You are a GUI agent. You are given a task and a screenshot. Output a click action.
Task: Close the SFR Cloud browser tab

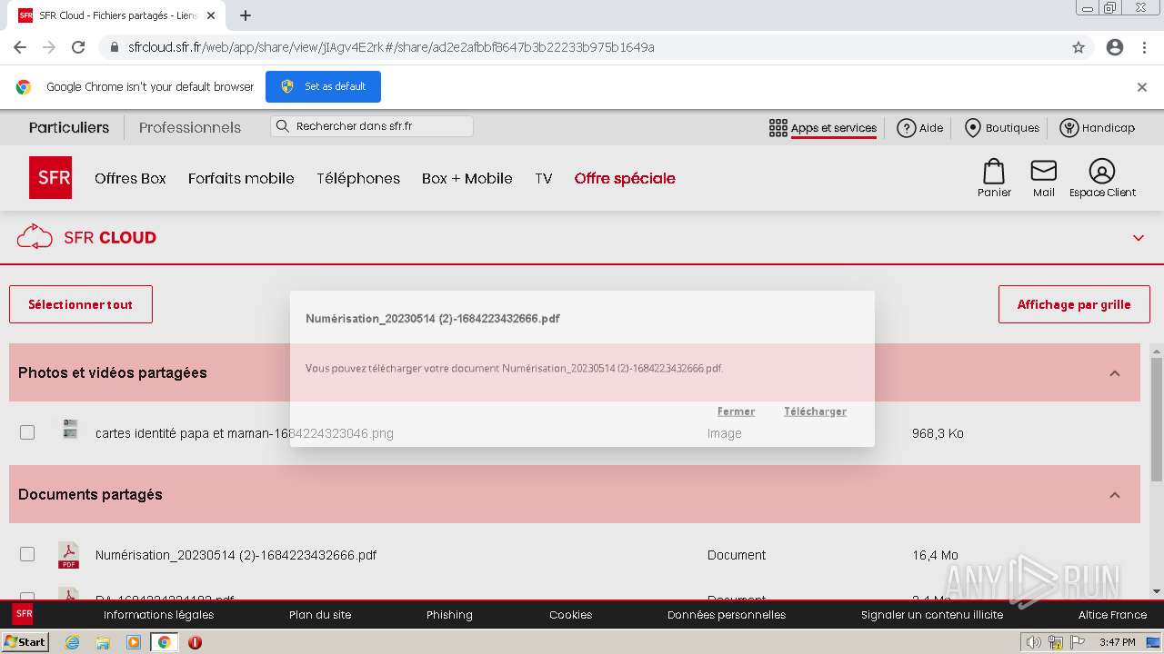[x=211, y=15]
